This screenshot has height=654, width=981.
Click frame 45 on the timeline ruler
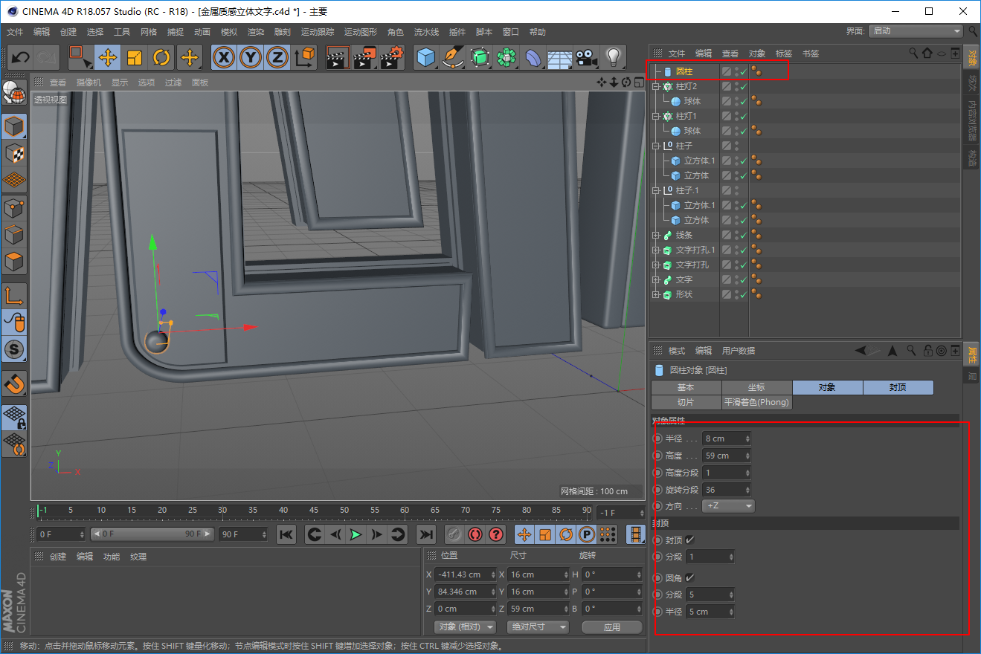tap(314, 511)
